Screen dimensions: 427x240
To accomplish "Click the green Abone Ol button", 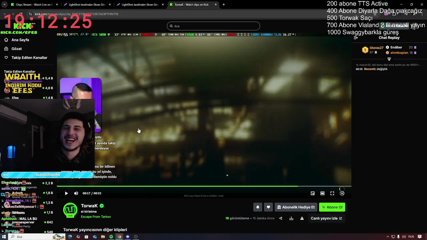I will tap(332, 207).
